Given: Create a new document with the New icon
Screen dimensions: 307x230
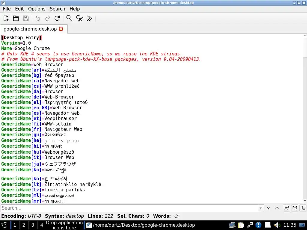Looking at the screenshot, I should tap(6, 18).
